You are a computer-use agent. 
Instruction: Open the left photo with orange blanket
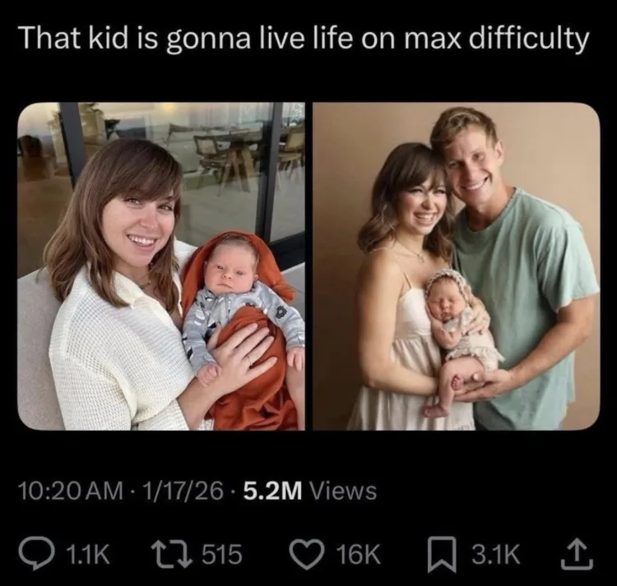pyautogui.click(x=161, y=266)
